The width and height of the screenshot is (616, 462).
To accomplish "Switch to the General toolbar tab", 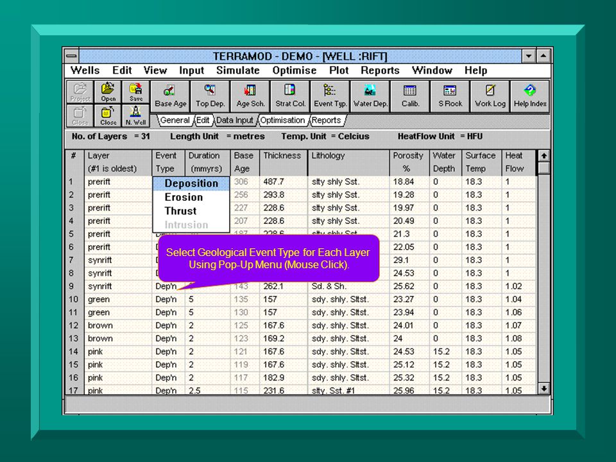I will click(x=175, y=120).
